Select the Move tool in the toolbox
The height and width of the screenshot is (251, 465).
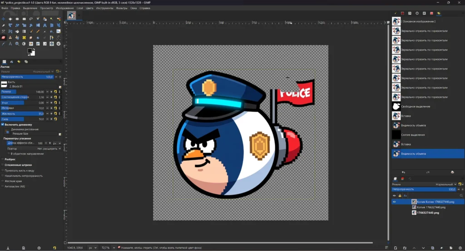3,19
